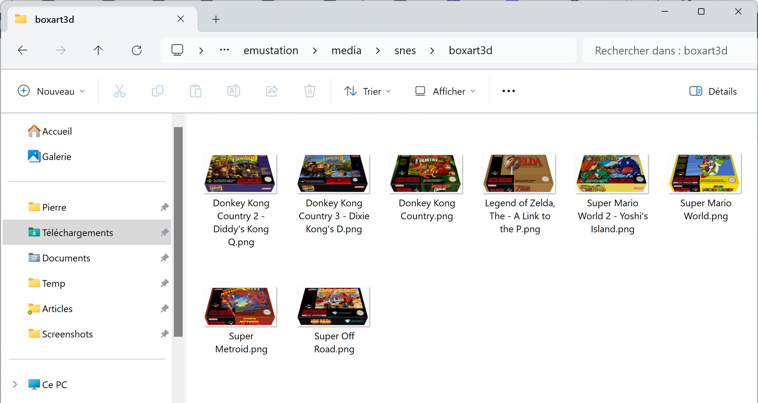Open the Temp folder in sidebar
The image size is (758, 403).
46,283
